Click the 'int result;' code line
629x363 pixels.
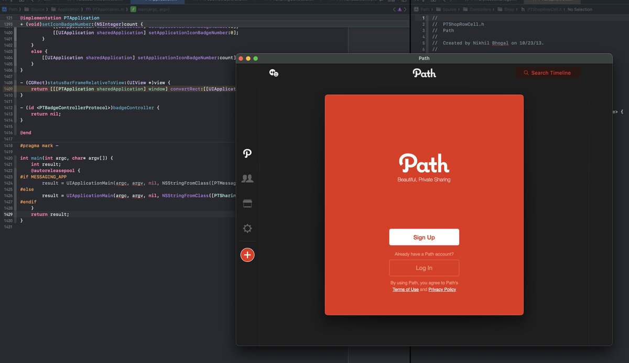(46, 164)
